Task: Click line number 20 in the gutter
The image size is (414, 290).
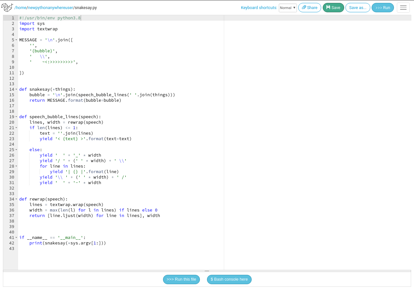Action: (x=12, y=122)
